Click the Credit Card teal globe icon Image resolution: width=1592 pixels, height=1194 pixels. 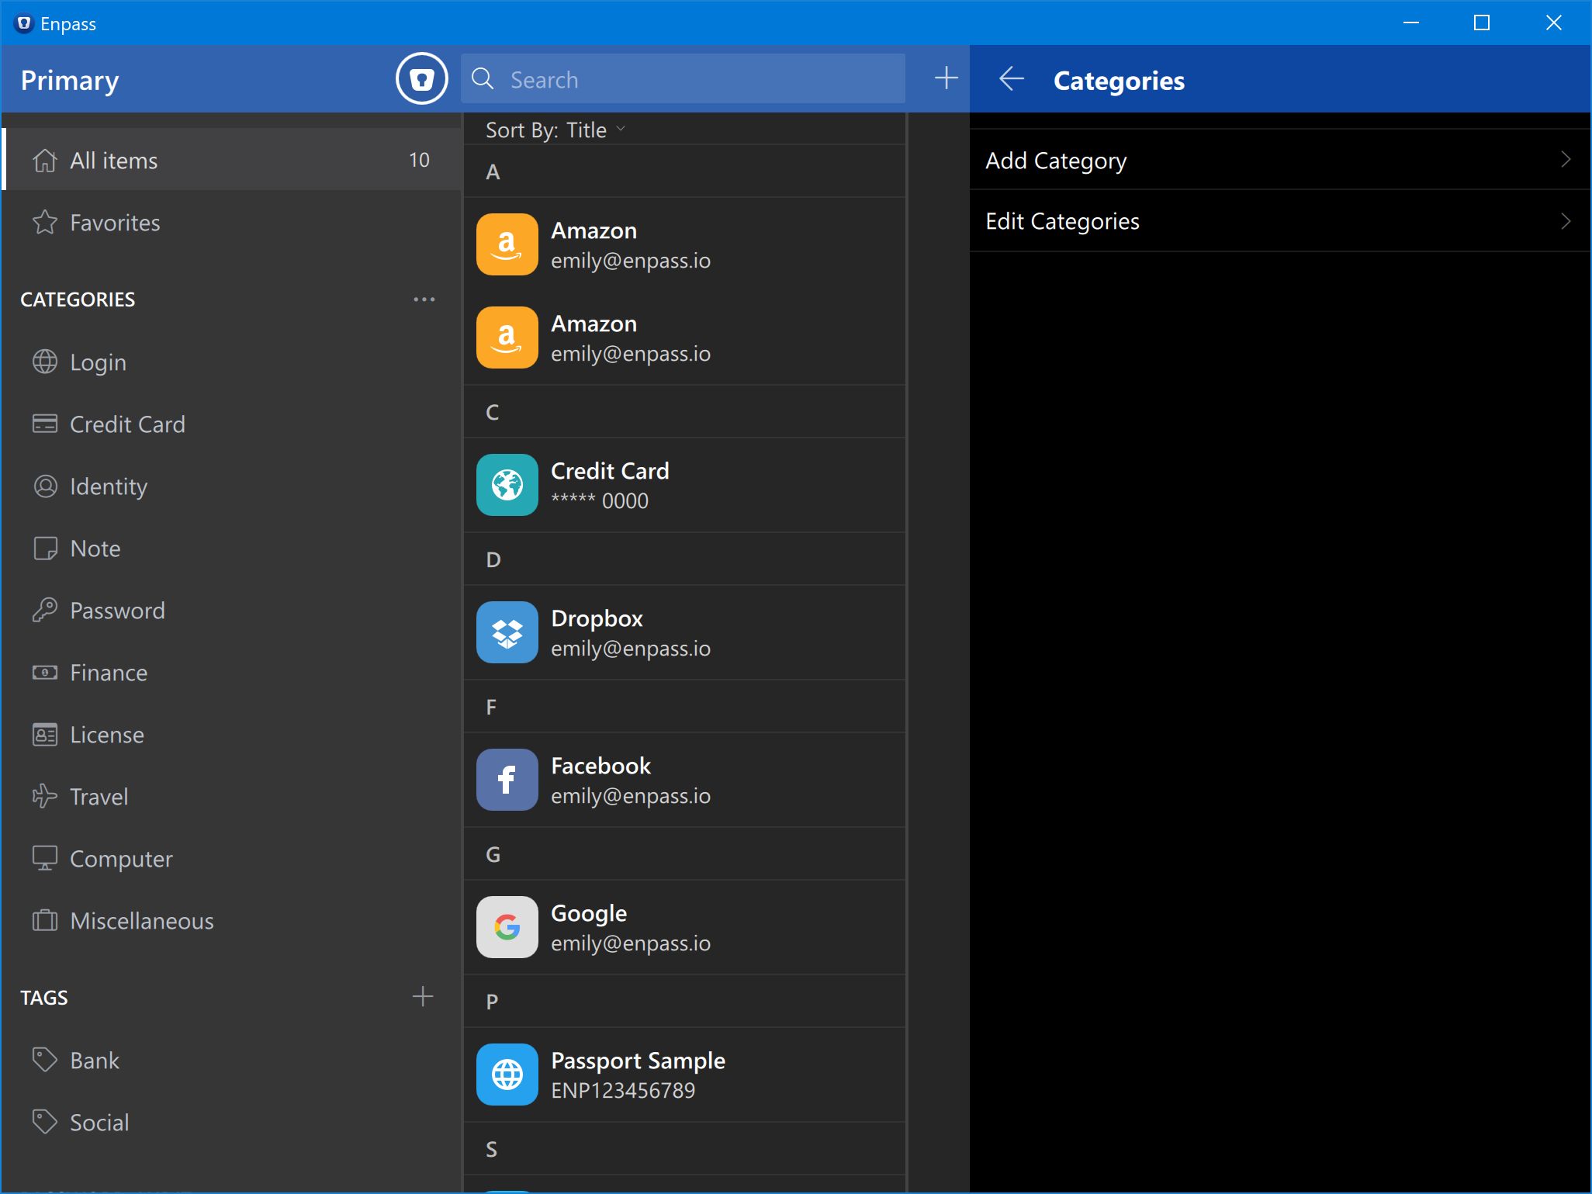click(x=507, y=485)
